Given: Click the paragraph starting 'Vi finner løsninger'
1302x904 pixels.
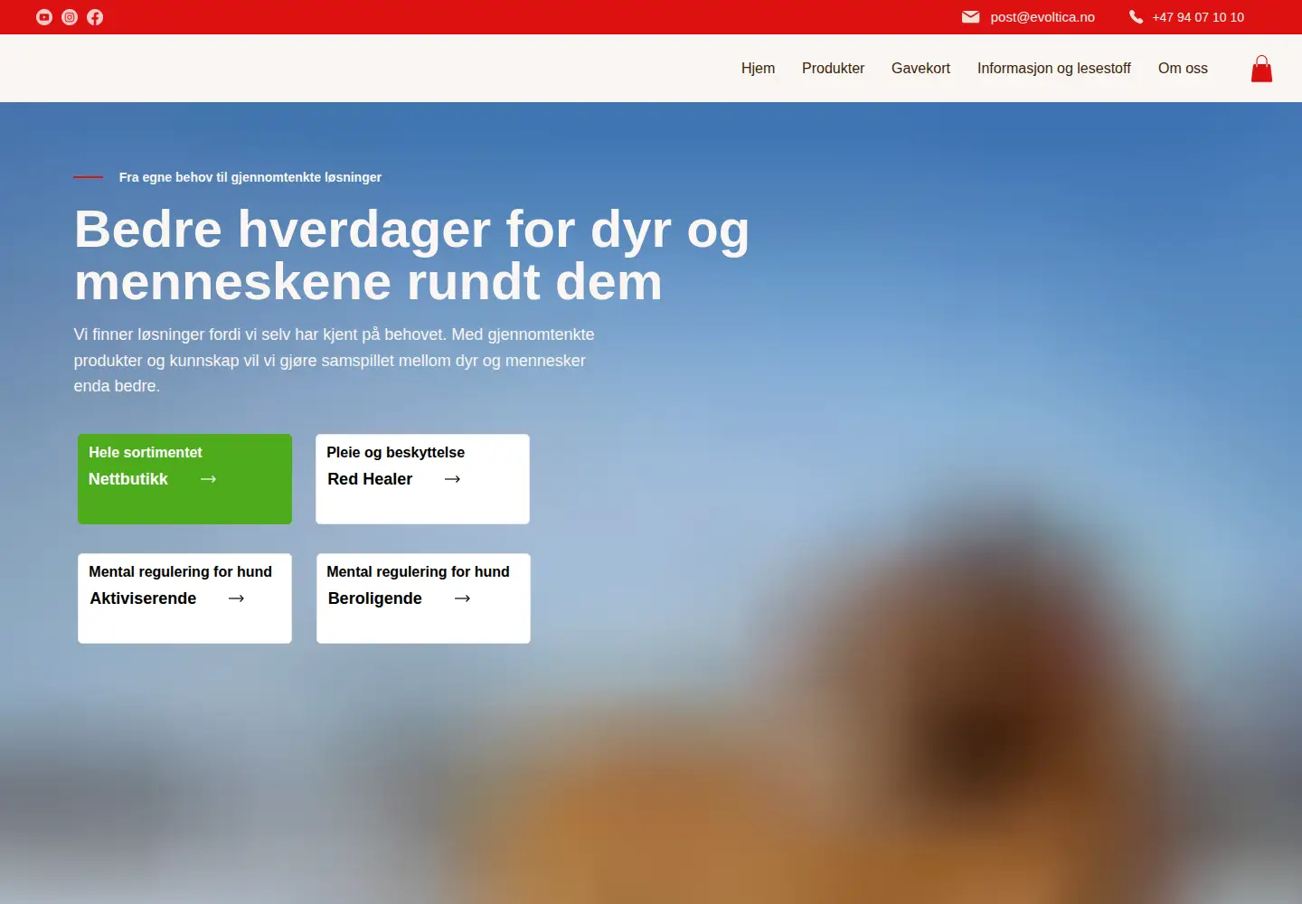Looking at the screenshot, I should [335, 360].
